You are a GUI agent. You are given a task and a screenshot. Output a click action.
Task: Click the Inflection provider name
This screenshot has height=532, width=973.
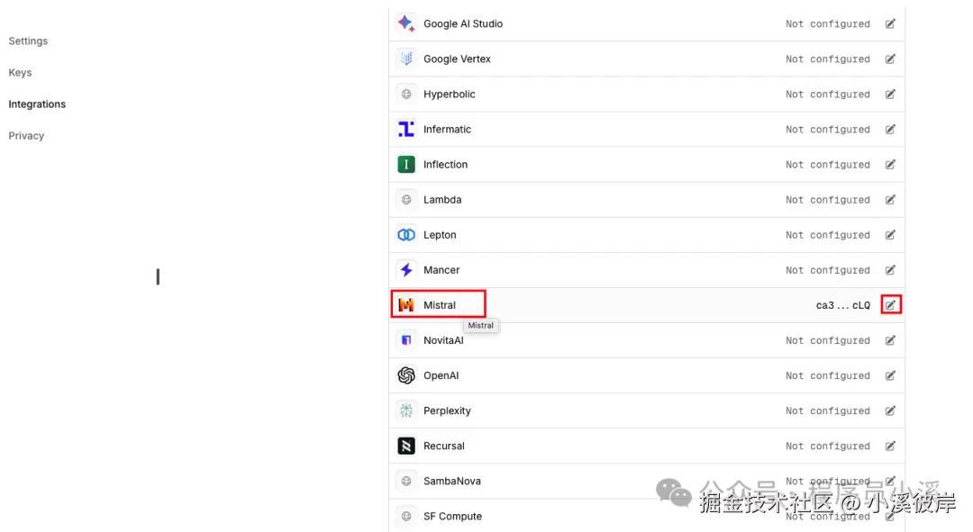click(x=446, y=165)
